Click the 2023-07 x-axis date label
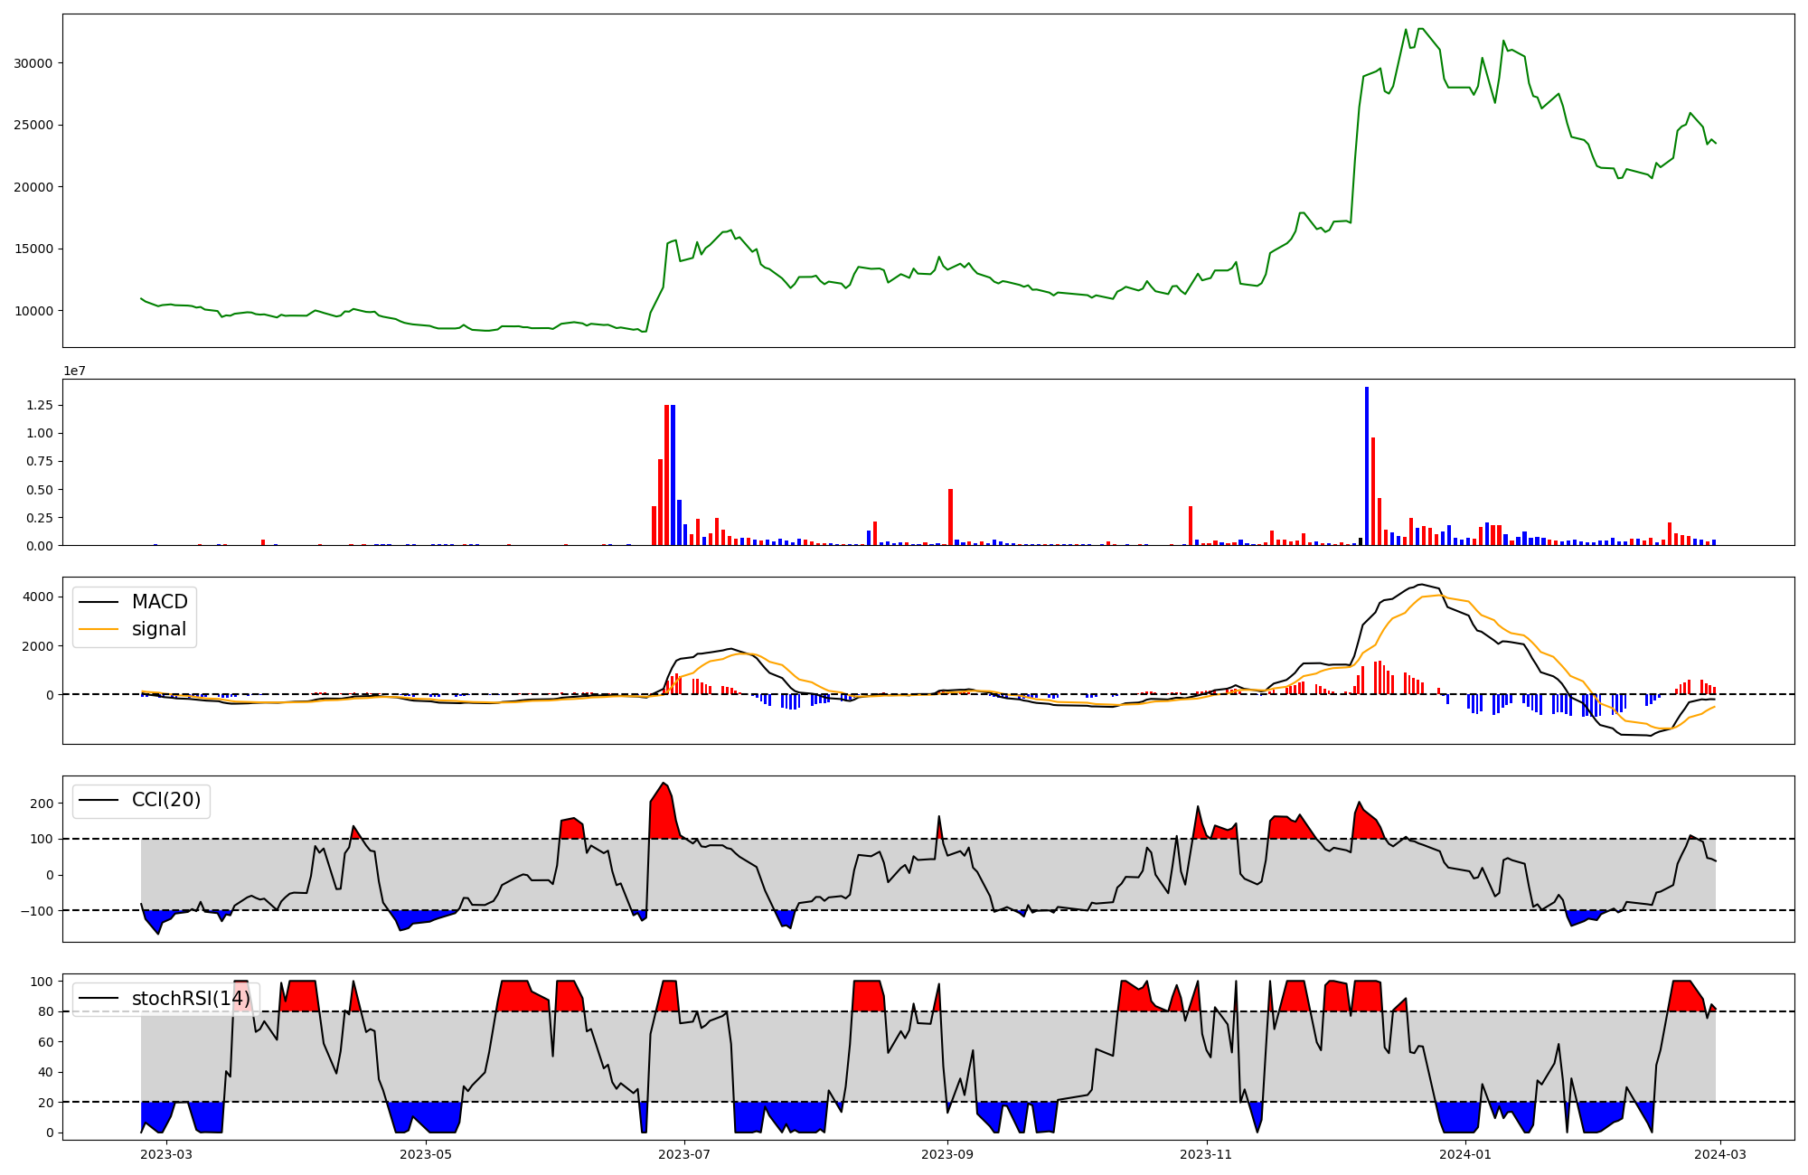The image size is (1808, 1175). point(684,1154)
